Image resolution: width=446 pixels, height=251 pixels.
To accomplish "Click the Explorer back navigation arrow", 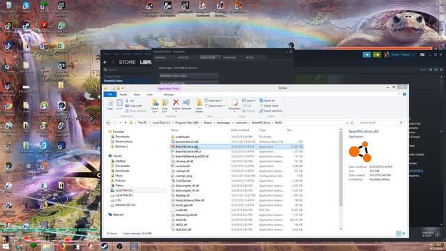I will [x=108, y=123].
